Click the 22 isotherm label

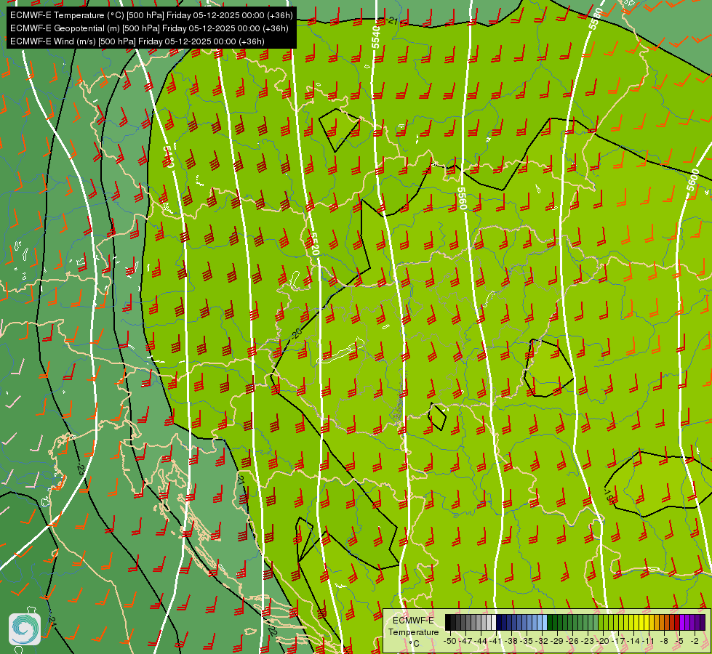coord(273,631)
